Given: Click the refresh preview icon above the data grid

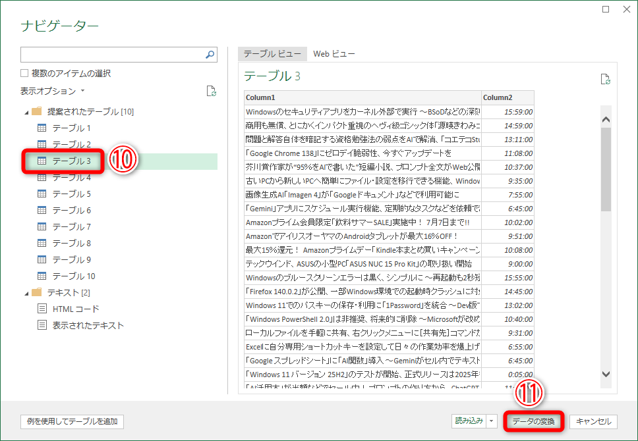Looking at the screenshot, I should (x=606, y=78).
